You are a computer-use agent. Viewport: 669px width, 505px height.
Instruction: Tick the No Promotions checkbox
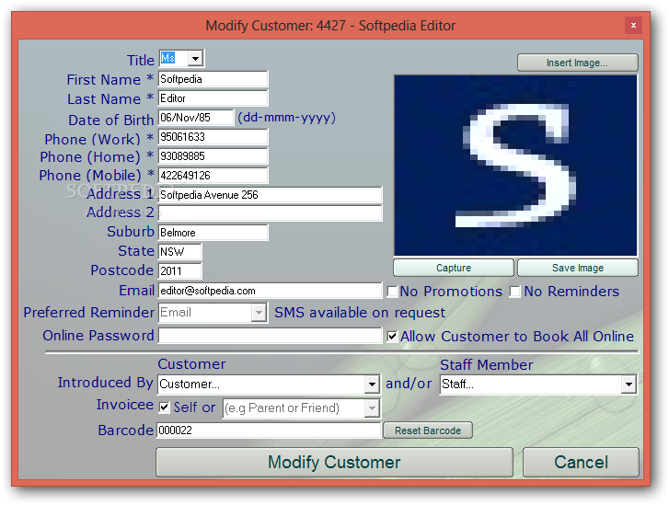click(392, 292)
